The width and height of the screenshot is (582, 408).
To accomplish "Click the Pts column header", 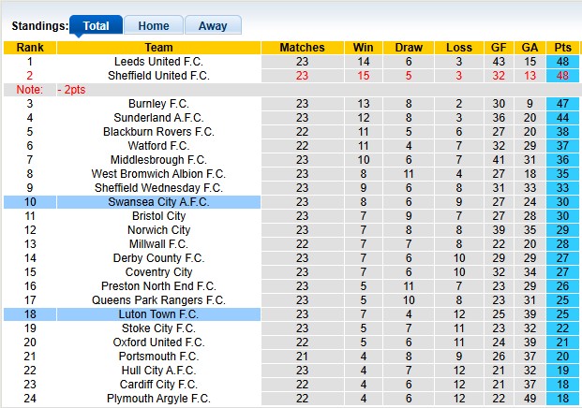I will click(562, 48).
